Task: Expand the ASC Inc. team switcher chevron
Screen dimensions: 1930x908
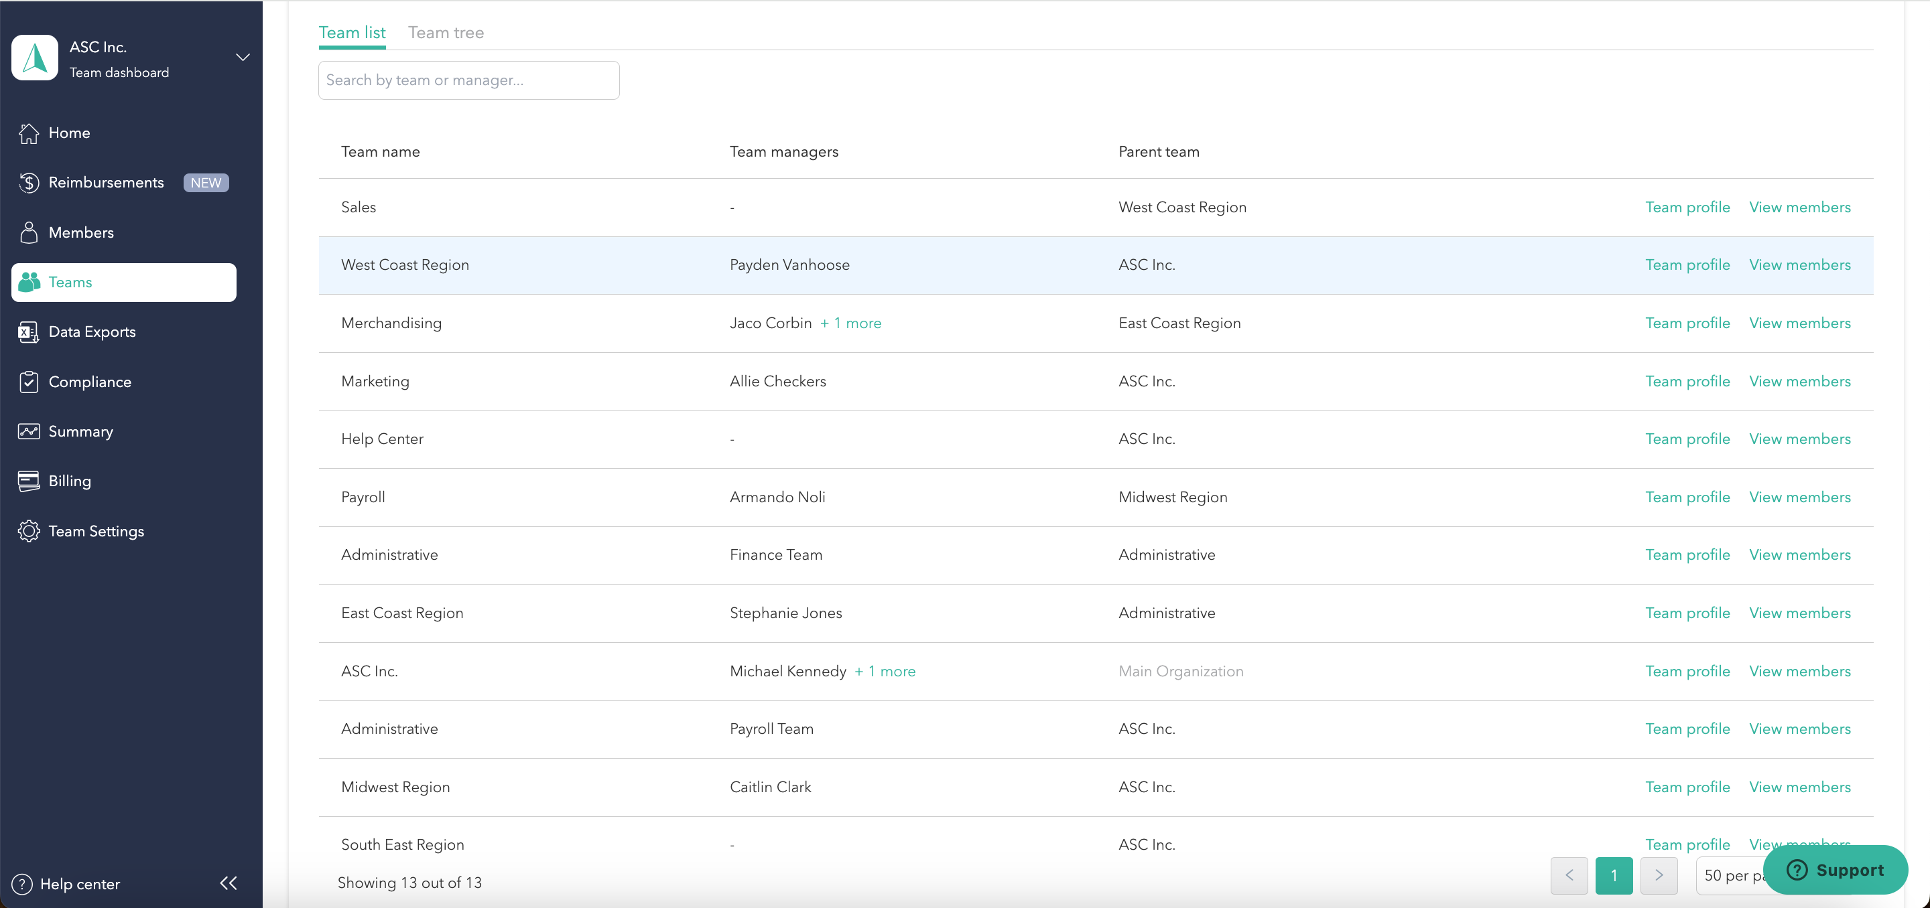Action: pyautogui.click(x=243, y=58)
